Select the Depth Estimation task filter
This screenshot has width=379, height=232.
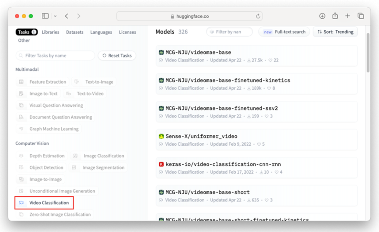point(42,156)
